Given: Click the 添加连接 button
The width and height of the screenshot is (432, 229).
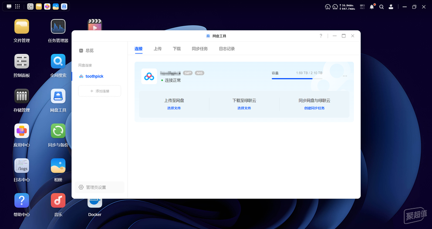Looking at the screenshot, I should [100, 91].
